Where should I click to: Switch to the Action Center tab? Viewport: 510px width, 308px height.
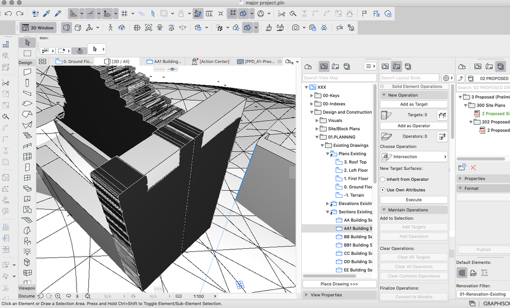pyautogui.click(x=213, y=62)
